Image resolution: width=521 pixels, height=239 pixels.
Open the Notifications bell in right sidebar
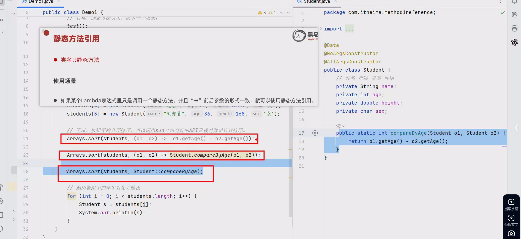pos(514,2)
